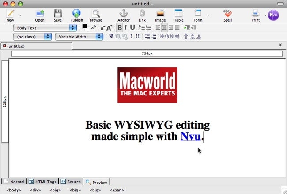This screenshot has height=194, width=287.
Task: Click the smaller font size icon
Action: [x=102, y=28]
